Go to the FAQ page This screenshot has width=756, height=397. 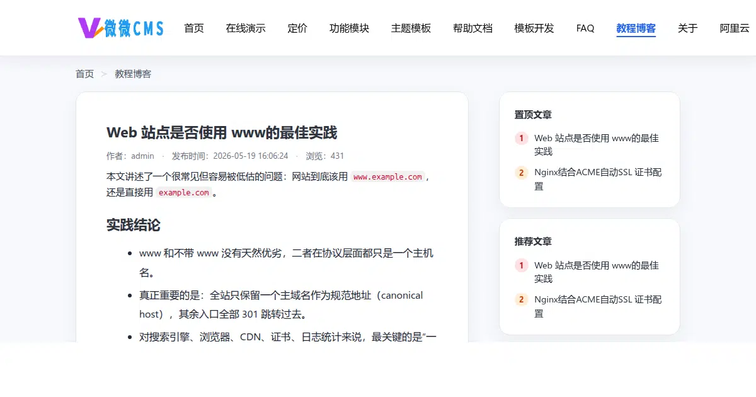tap(585, 28)
